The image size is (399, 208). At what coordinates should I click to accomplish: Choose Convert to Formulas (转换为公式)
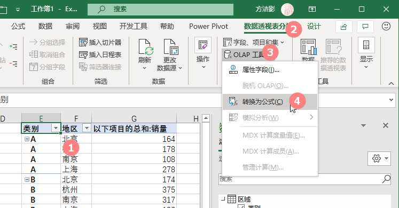(x=270, y=101)
